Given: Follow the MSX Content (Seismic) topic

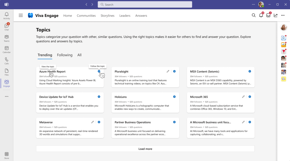Looking at the screenshot, I should (250, 71).
